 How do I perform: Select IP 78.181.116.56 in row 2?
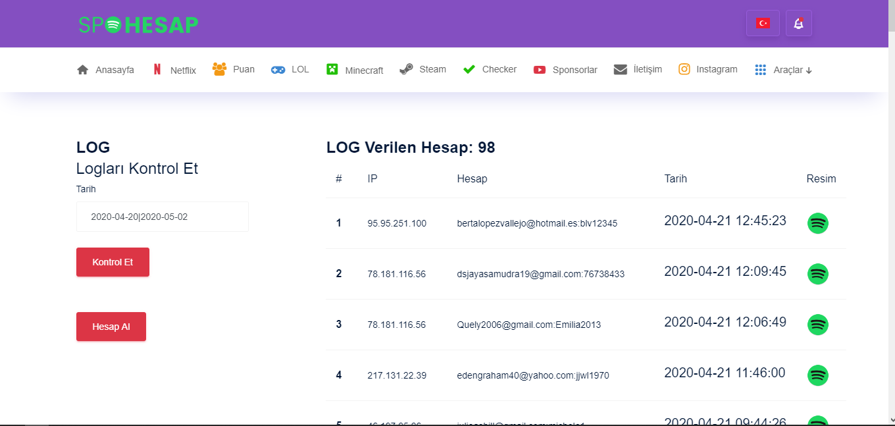[x=397, y=274]
